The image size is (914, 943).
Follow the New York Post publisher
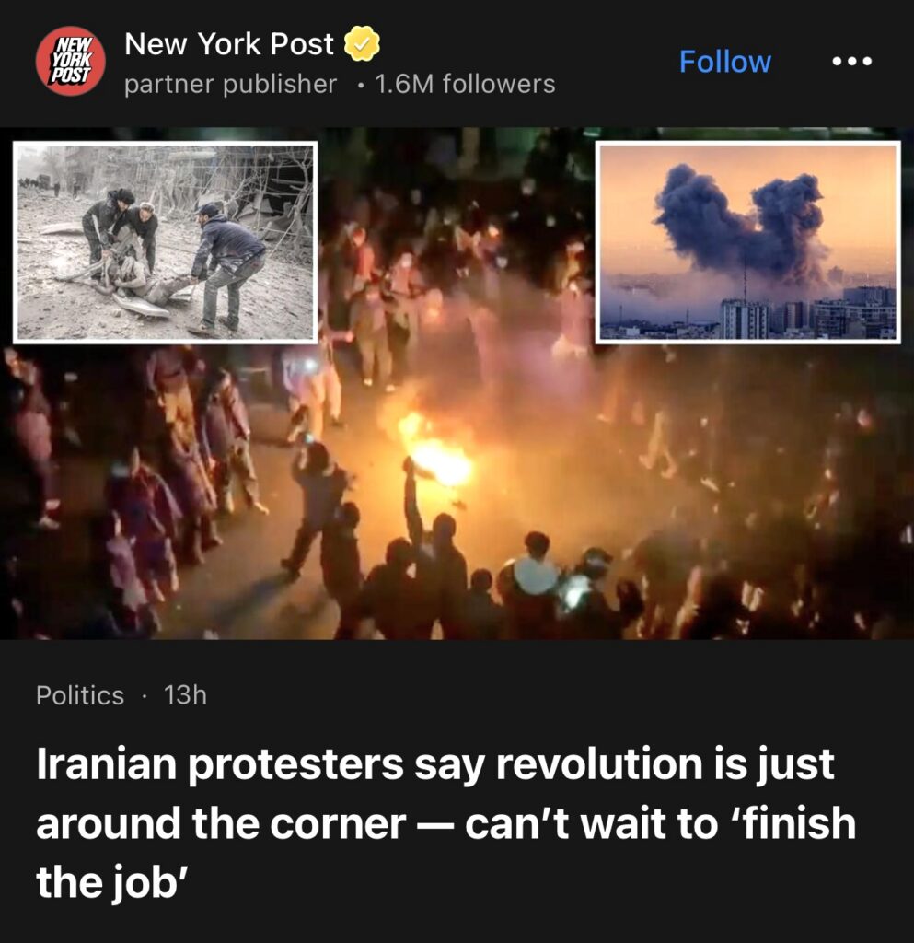pos(724,62)
